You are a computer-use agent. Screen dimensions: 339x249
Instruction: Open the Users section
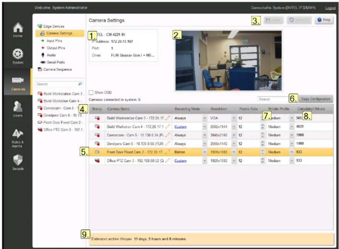click(18, 109)
